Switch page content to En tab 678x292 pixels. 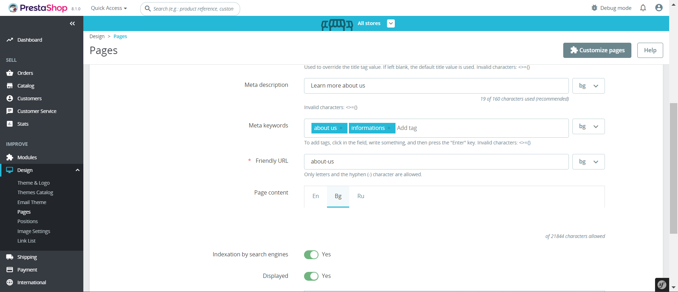click(x=316, y=196)
